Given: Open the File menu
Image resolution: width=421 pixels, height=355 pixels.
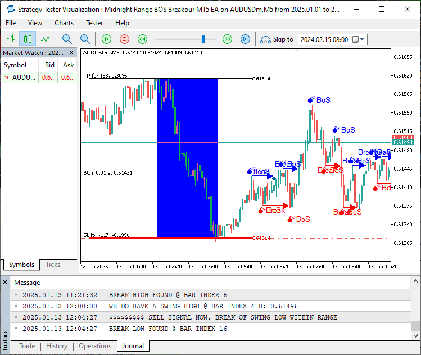Looking at the screenshot, I should (x=11, y=23).
